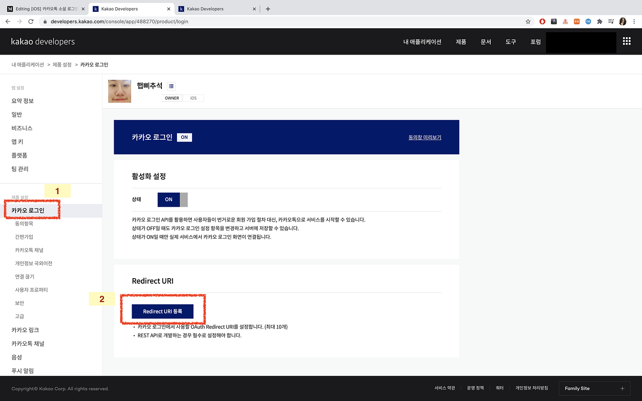Open 쿼터 in the footer
This screenshot has height=401, width=642.
click(500, 388)
